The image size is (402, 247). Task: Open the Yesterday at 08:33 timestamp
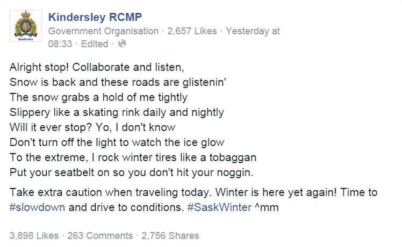[253, 31]
